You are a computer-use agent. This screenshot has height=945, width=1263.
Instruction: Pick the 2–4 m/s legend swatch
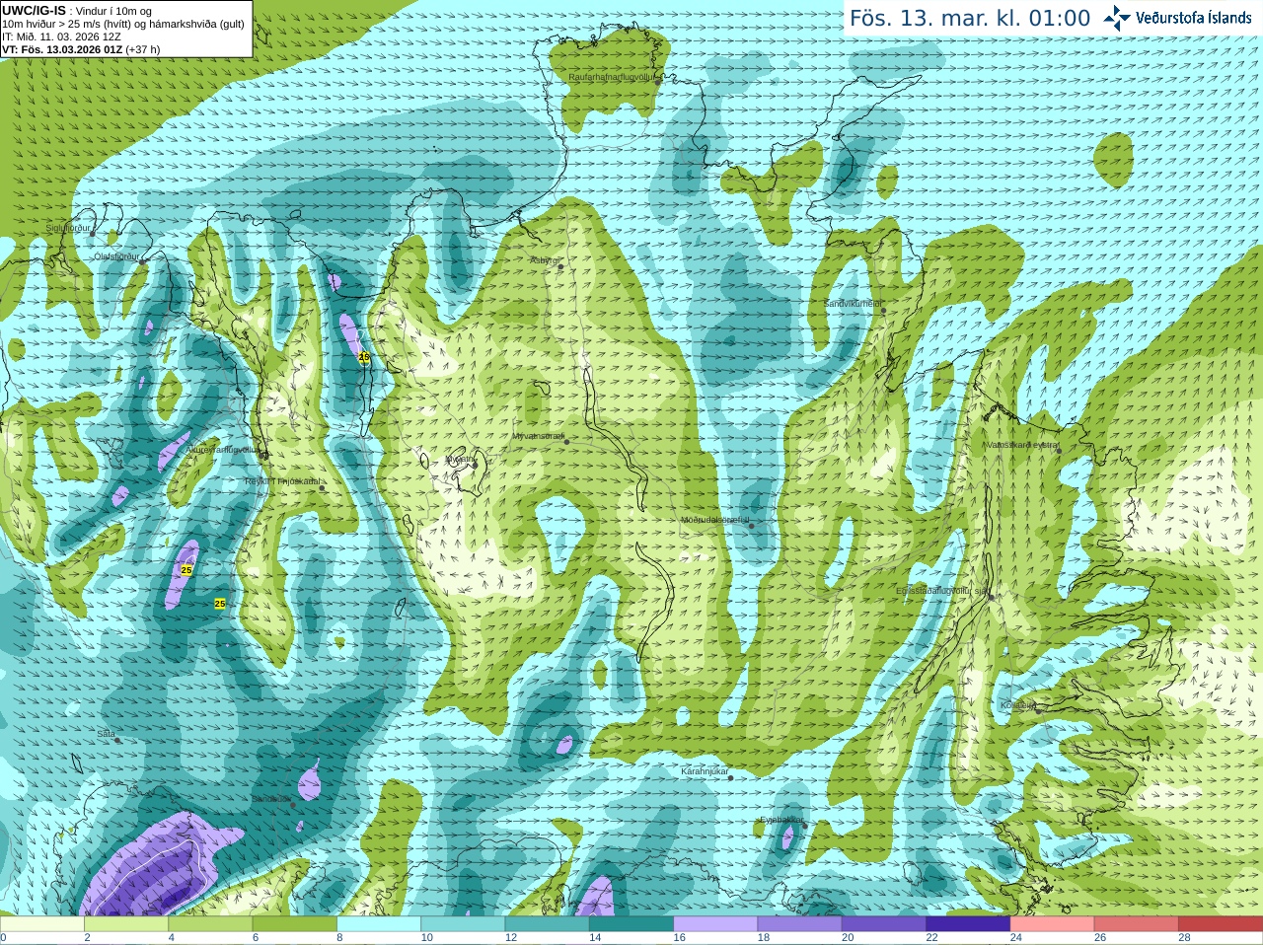coord(126,924)
